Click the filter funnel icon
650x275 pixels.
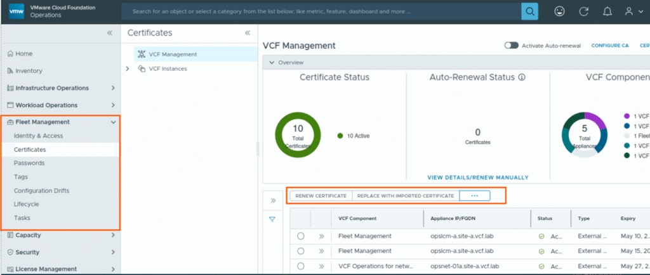[x=272, y=219]
